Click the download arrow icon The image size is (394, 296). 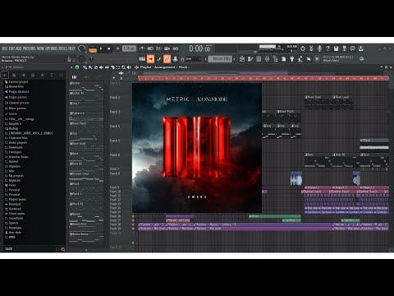361,49
